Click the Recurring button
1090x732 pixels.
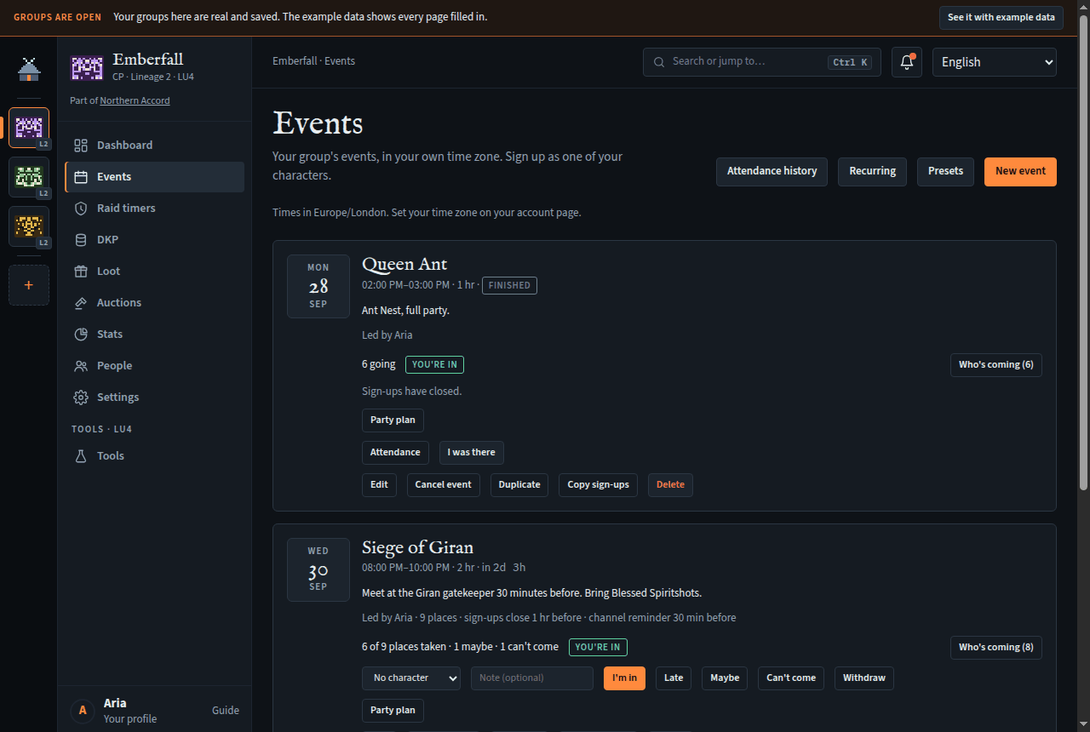click(x=873, y=171)
